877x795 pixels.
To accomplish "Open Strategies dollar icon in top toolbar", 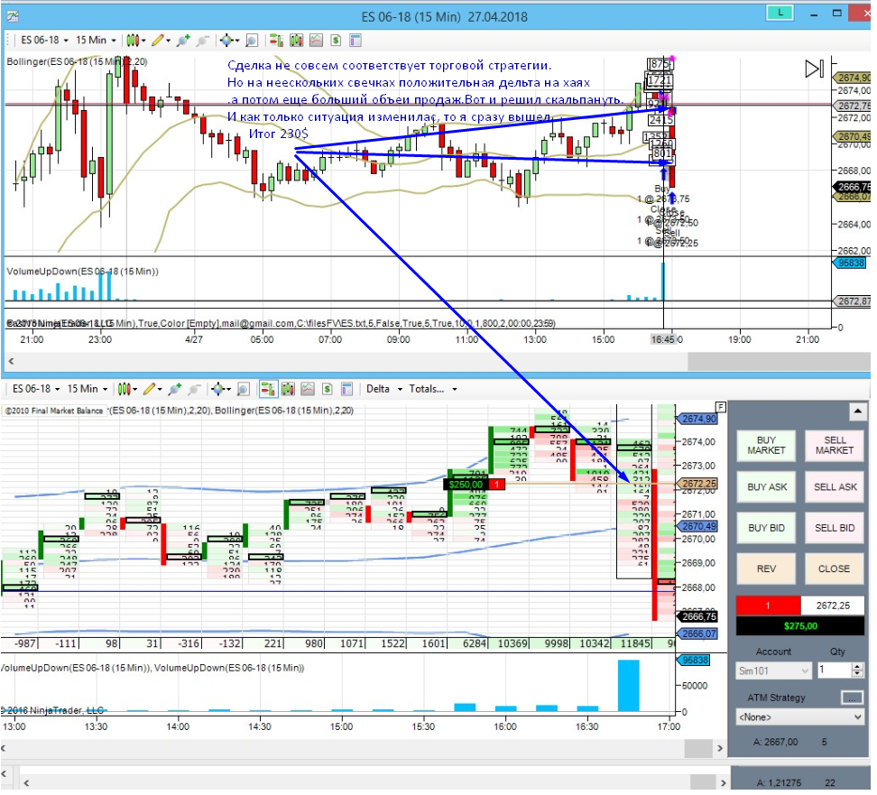I will click(x=336, y=41).
